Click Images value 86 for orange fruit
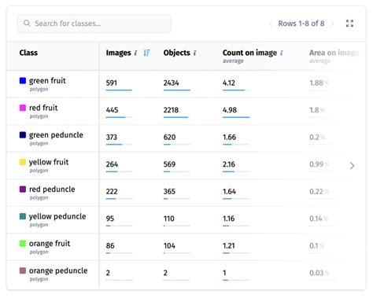The height and width of the screenshot is (298, 373). [110, 245]
